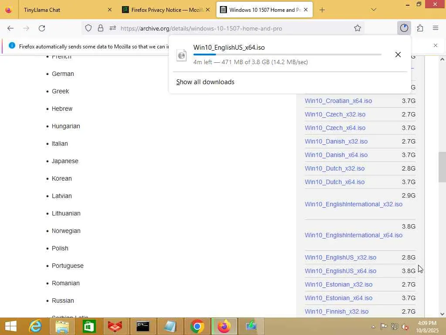Toggle the downloads panel button

click(x=404, y=28)
